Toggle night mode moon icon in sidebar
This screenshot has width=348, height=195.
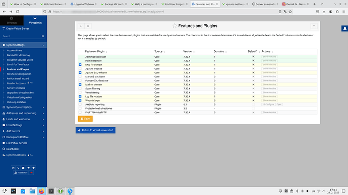pos(18,168)
